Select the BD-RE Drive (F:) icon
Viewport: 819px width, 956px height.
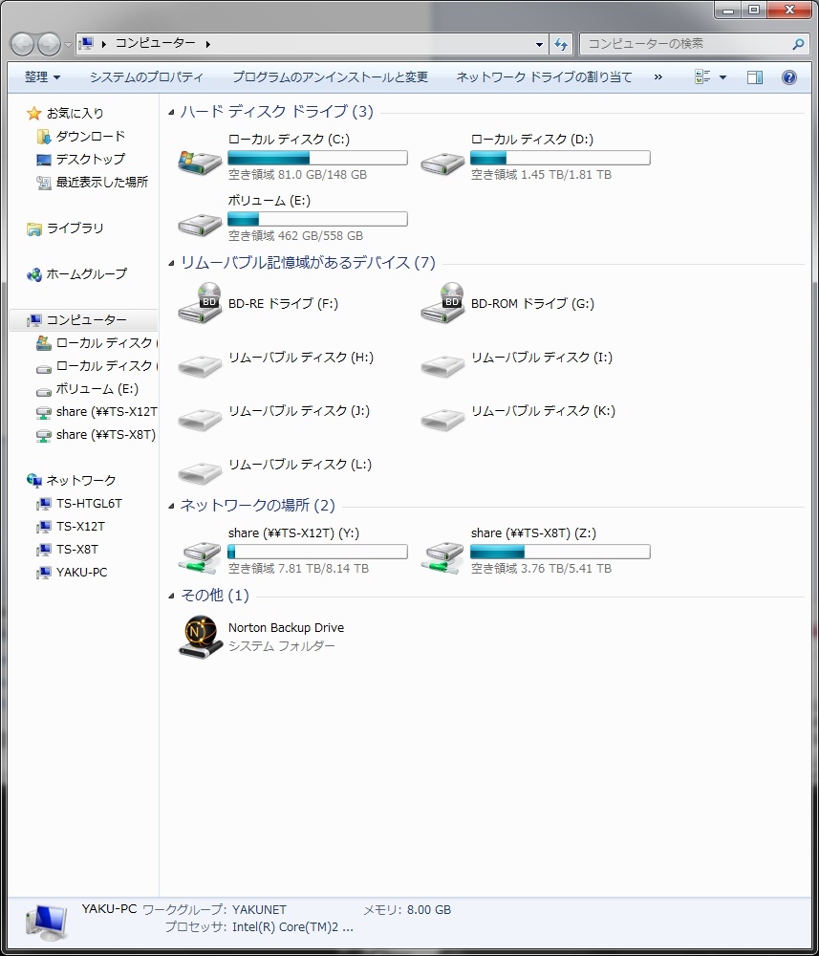(x=200, y=303)
